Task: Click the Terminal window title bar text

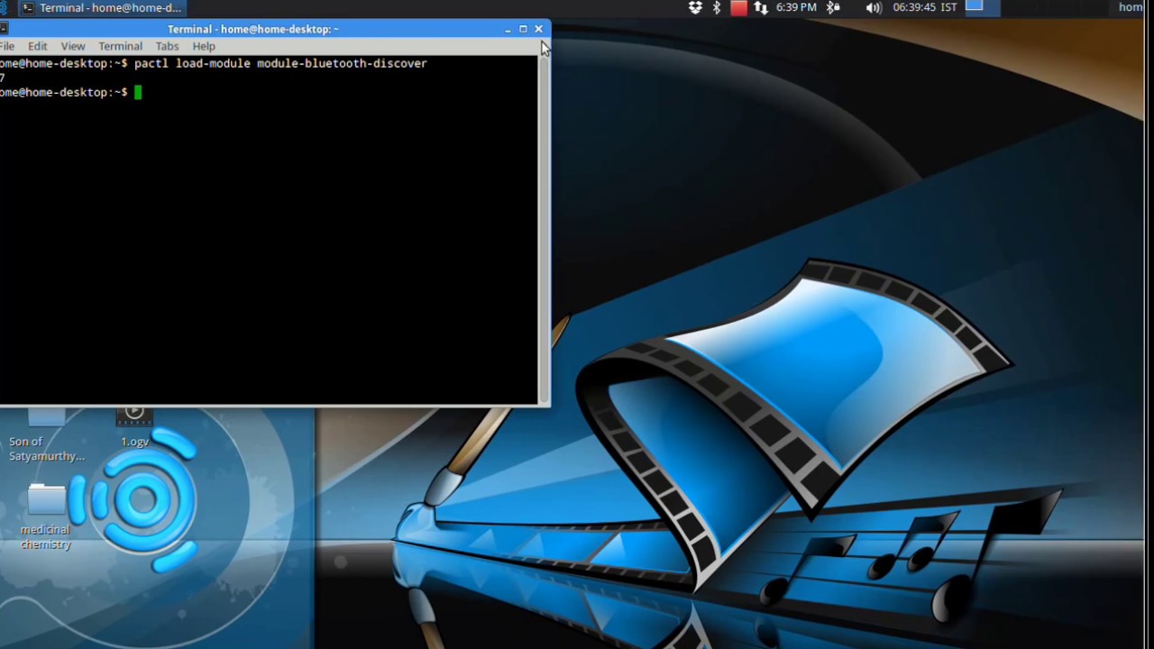Action: click(253, 29)
